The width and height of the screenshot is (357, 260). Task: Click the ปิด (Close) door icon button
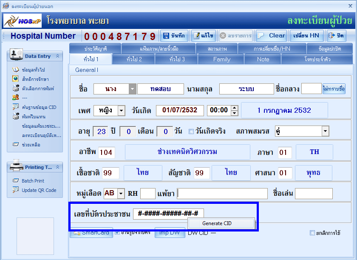coord(336,36)
